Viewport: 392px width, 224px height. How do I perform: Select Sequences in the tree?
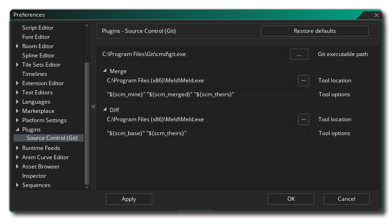(x=36, y=185)
